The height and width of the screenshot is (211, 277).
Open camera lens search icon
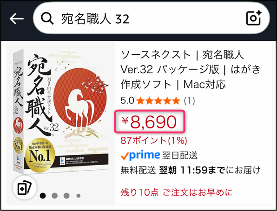click(254, 18)
